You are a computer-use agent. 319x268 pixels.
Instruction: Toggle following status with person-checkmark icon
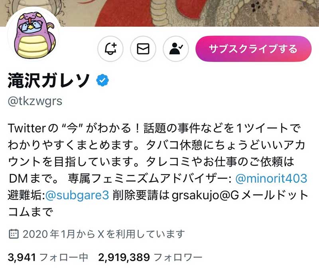point(176,49)
